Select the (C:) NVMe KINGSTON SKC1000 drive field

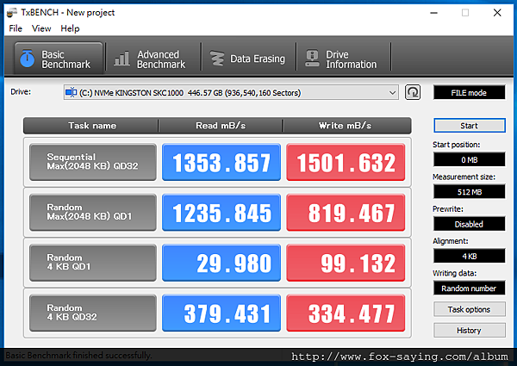point(231,92)
